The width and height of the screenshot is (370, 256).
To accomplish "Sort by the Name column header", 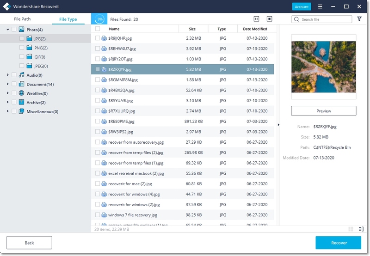I will [x=114, y=29].
